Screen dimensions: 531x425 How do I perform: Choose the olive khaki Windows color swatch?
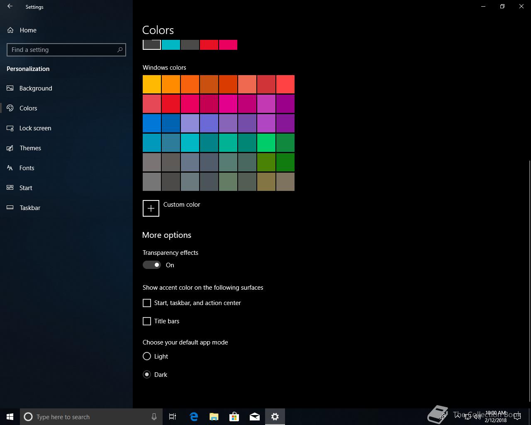coord(266,182)
